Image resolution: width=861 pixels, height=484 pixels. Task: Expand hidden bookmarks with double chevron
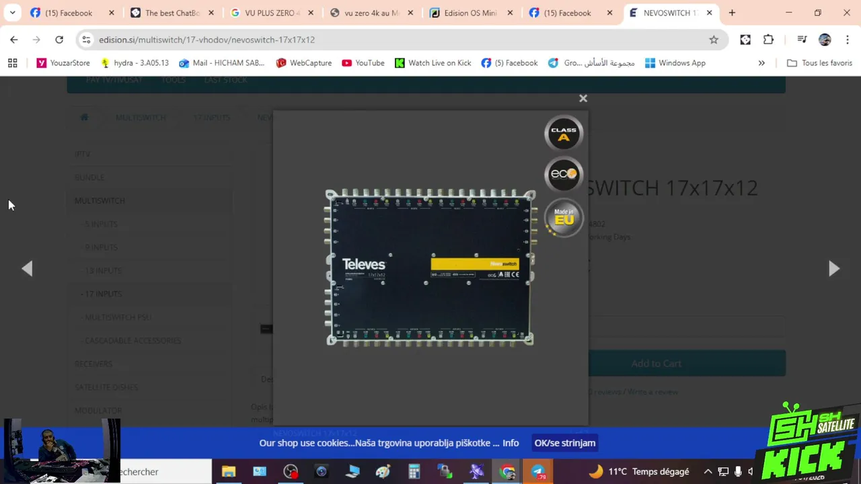coord(761,63)
